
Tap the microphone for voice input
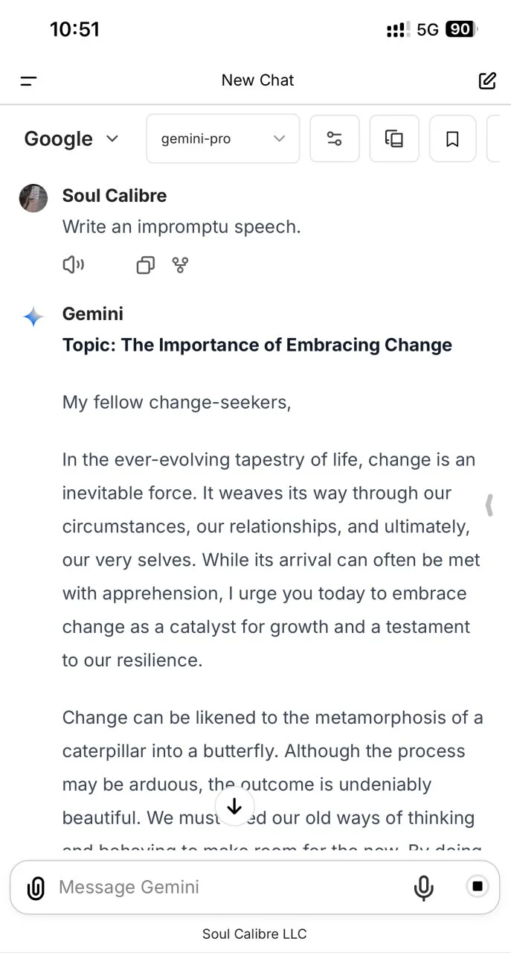click(x=423, y=887)
